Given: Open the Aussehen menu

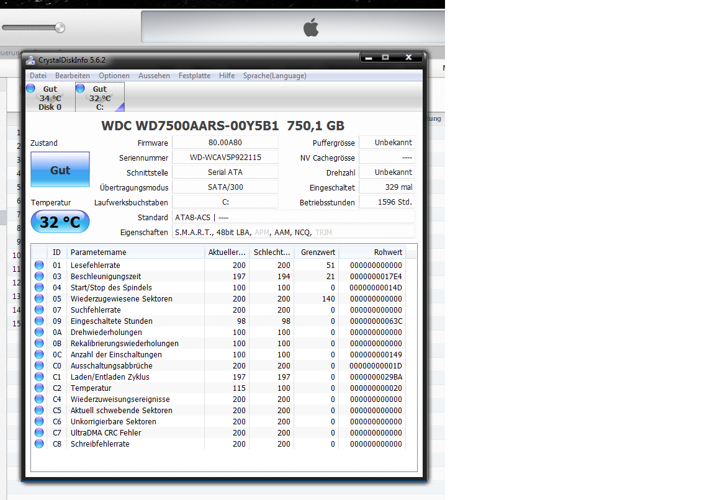Looking at the screenshot, I should point(154,76).
